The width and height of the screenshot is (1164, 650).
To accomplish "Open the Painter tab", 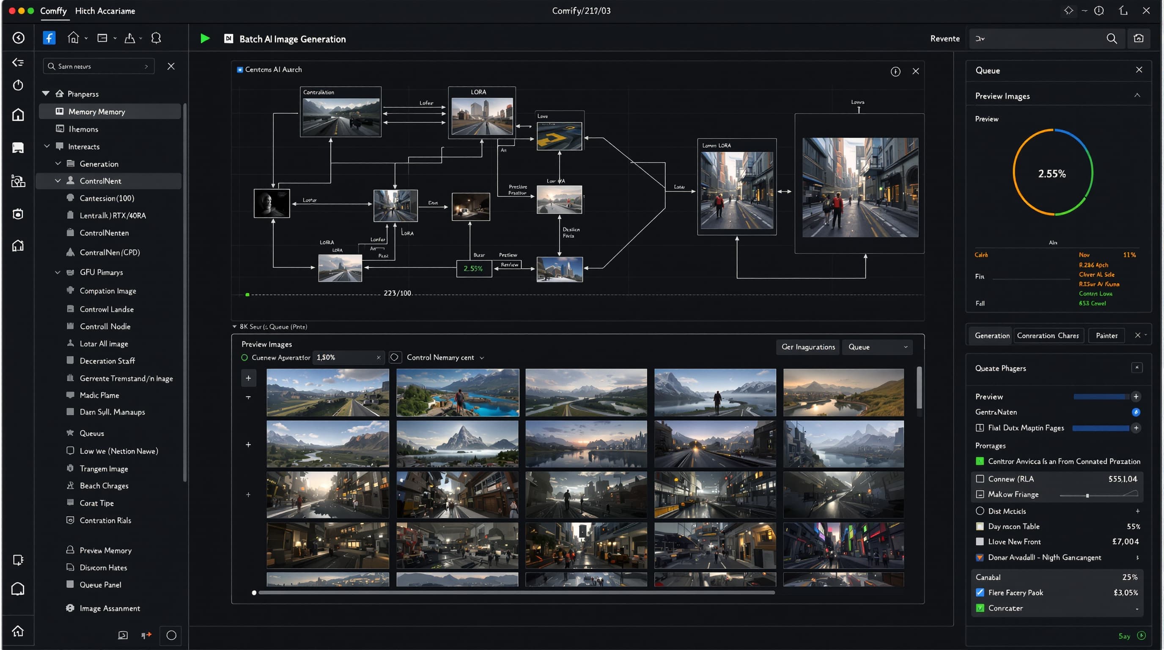I will tap(1106, 336).
